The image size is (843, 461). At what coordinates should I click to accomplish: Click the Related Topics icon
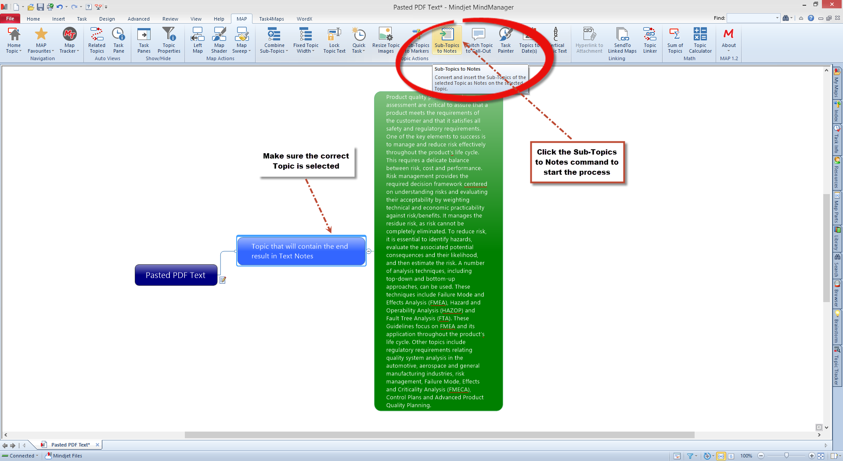coord(97,40)
